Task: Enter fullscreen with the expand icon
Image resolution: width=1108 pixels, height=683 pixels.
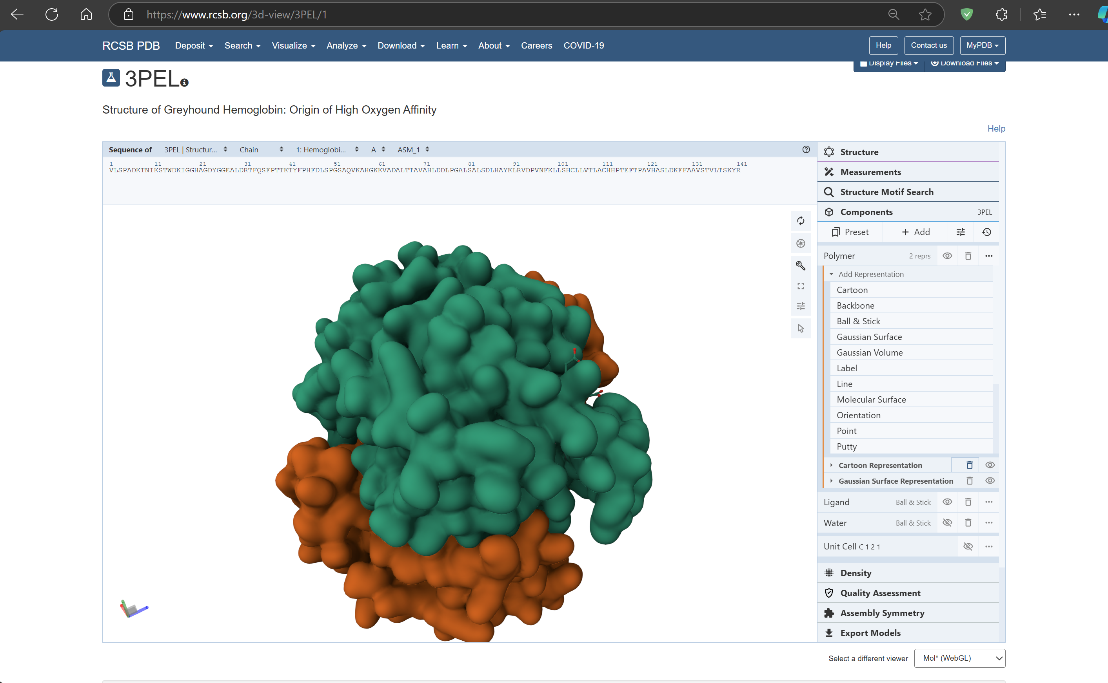Action: (x=801, y=285)
